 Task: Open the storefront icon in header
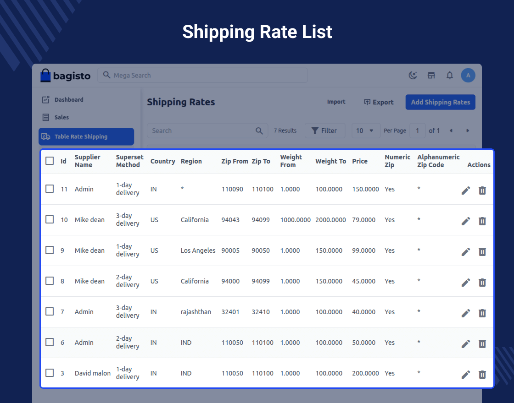coord(431,76)
